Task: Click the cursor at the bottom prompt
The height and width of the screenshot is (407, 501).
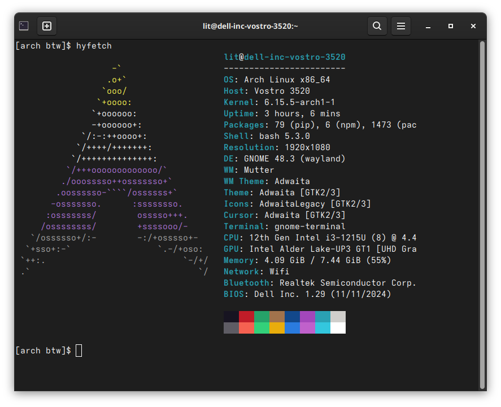Action: coord(79,351)
